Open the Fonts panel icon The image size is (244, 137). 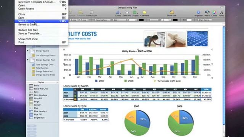click(221, 13)
